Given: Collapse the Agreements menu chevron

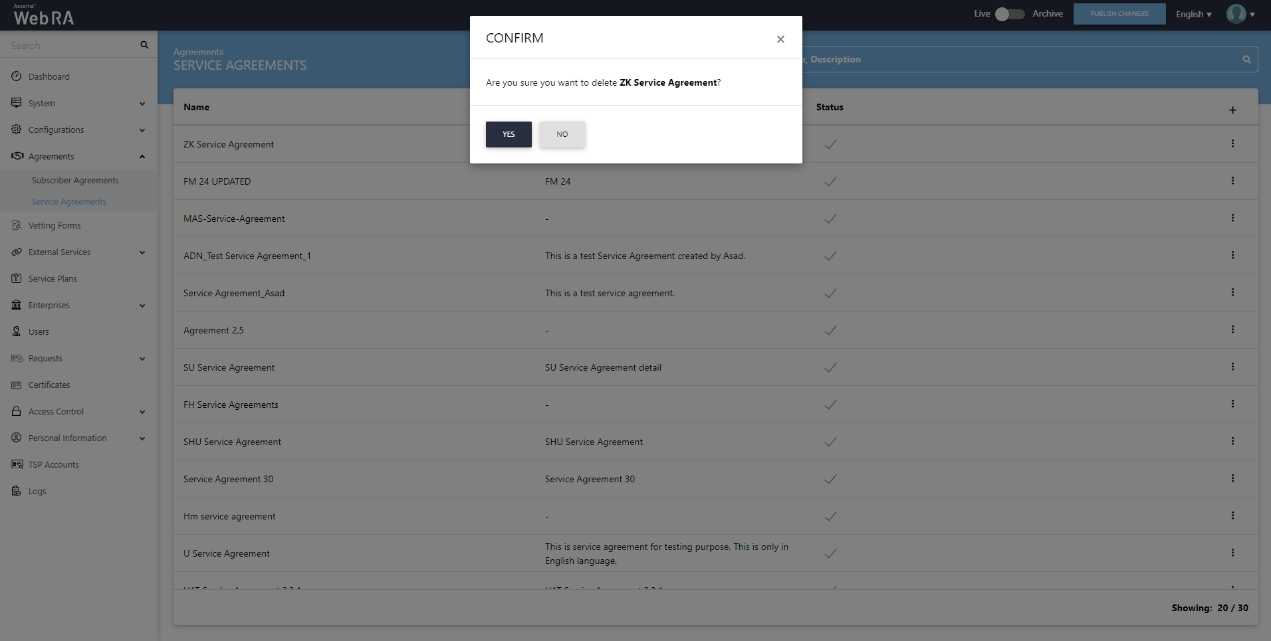Looking at the screenshot, I should pyautogui.click(x=142, y=157).
